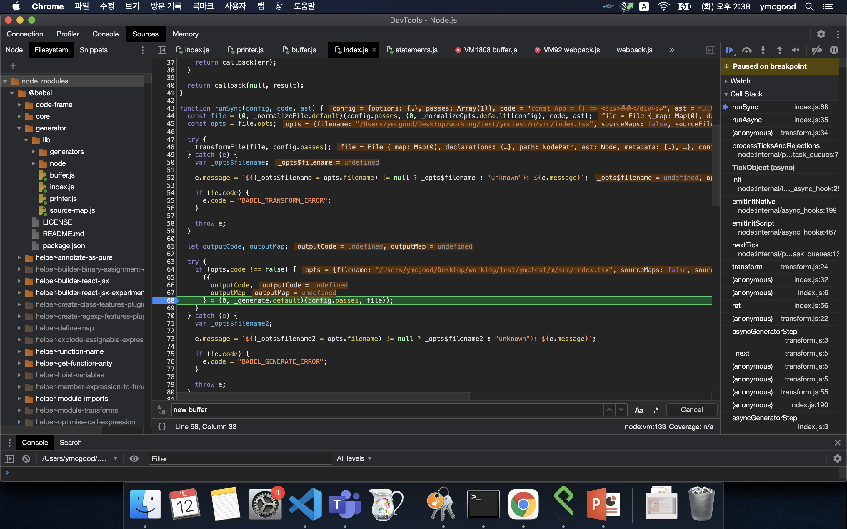847x529 pixels.
Task: Open navigator more options menu
Action: 142,50
